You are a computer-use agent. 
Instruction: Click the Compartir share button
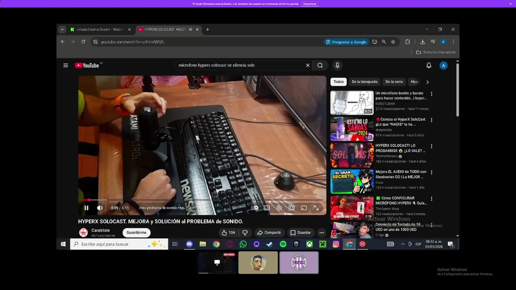click(269, 232)
